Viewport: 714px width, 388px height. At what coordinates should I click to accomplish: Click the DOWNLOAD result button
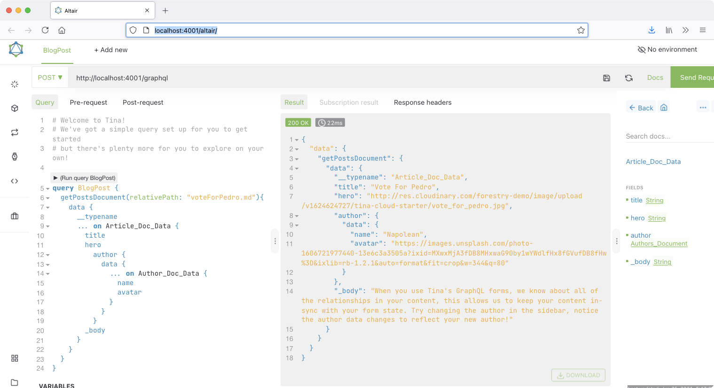click(578, 375)
